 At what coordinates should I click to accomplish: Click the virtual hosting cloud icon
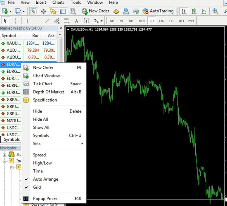tap(126, 11)
